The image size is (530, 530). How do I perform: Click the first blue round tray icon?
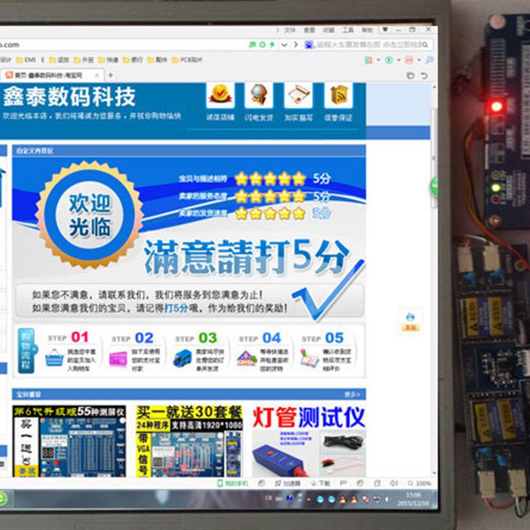[x=320, y=500]
